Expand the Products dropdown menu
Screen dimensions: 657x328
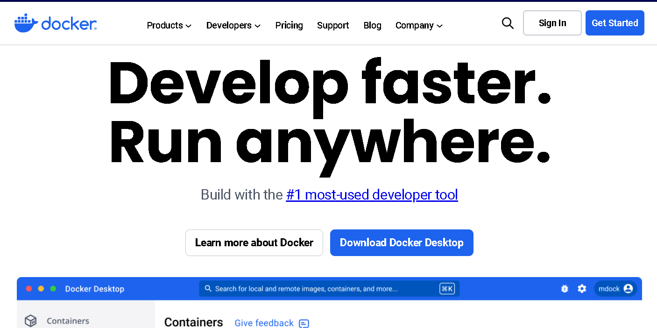[169, 25]
